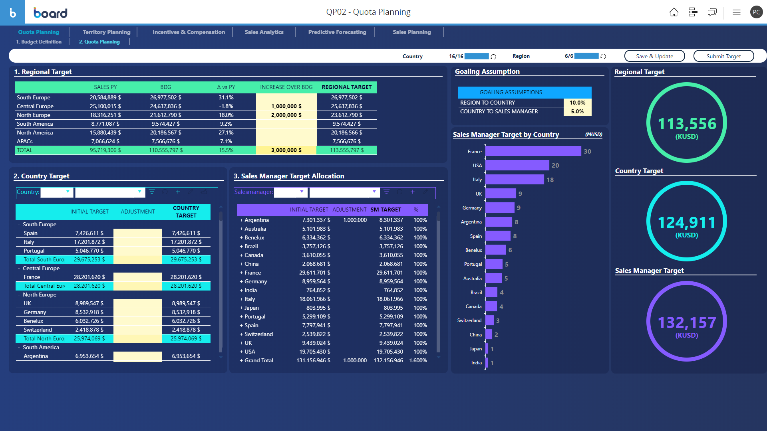The height and width of the screenshot is (431, 767).
Task: Expand Argentina in Sales Manager Target Allocation
Action: [241, 220]
